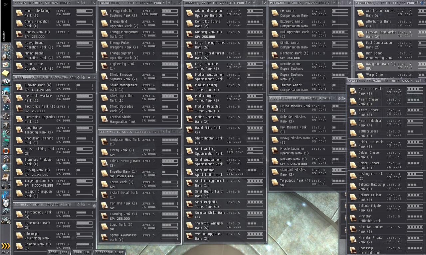Screen dimensions: 426x255
Task: Select the Large Hybrid Turret skill row
Action: tap(224, 55)
